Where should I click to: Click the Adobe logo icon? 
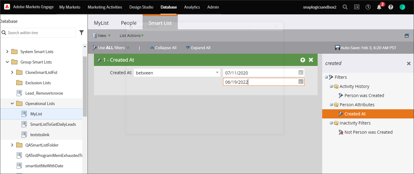point(7,7)
